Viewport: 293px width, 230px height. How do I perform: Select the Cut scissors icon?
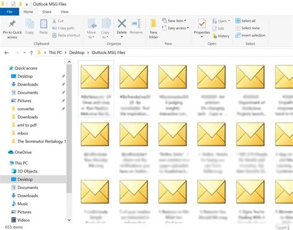(x=54, y=21)
